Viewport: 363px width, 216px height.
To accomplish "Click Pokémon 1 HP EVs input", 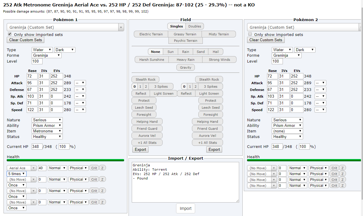I will 56,76.
